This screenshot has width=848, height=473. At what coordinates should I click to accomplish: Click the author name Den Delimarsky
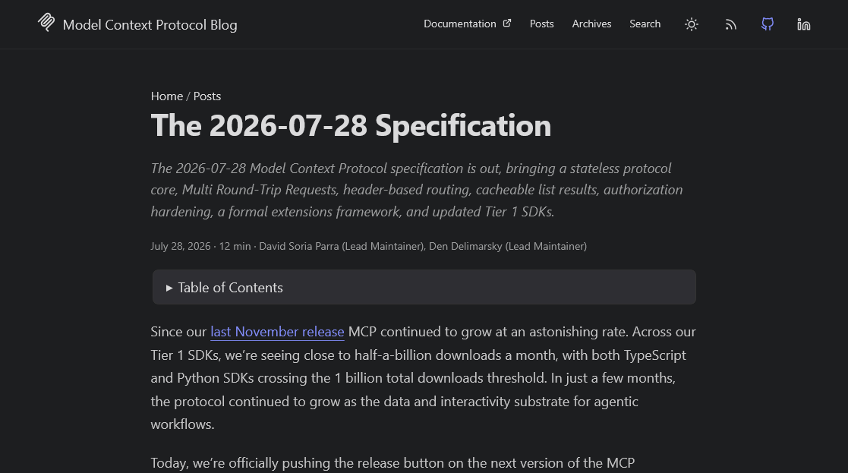click(465, 246)
